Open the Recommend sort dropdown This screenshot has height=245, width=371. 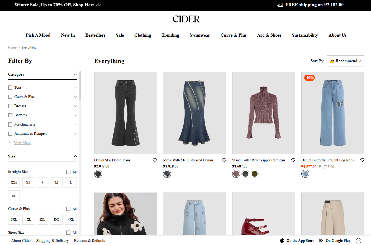point(345,61)
